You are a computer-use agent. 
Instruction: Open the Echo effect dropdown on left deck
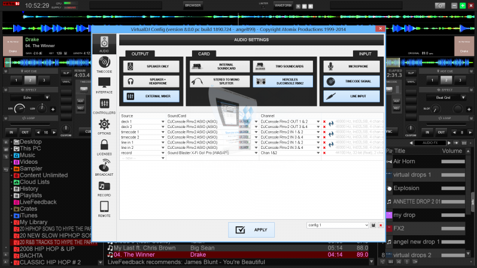pos(47,98)
